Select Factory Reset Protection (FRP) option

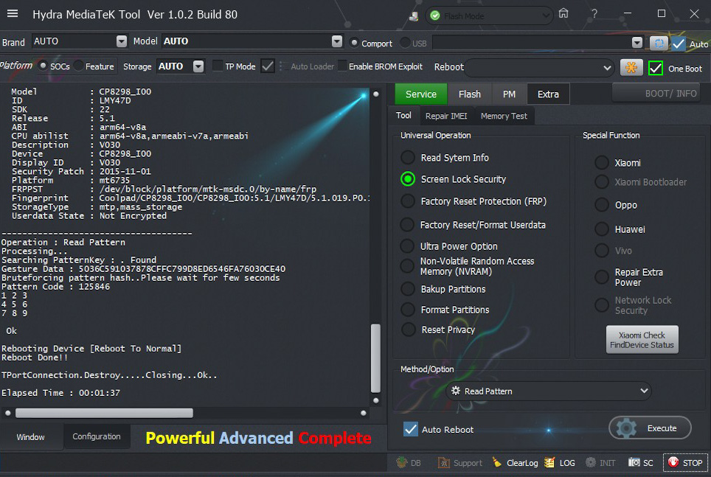point(408,201)
